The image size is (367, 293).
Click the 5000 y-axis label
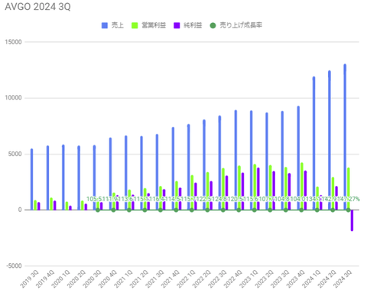15,154
